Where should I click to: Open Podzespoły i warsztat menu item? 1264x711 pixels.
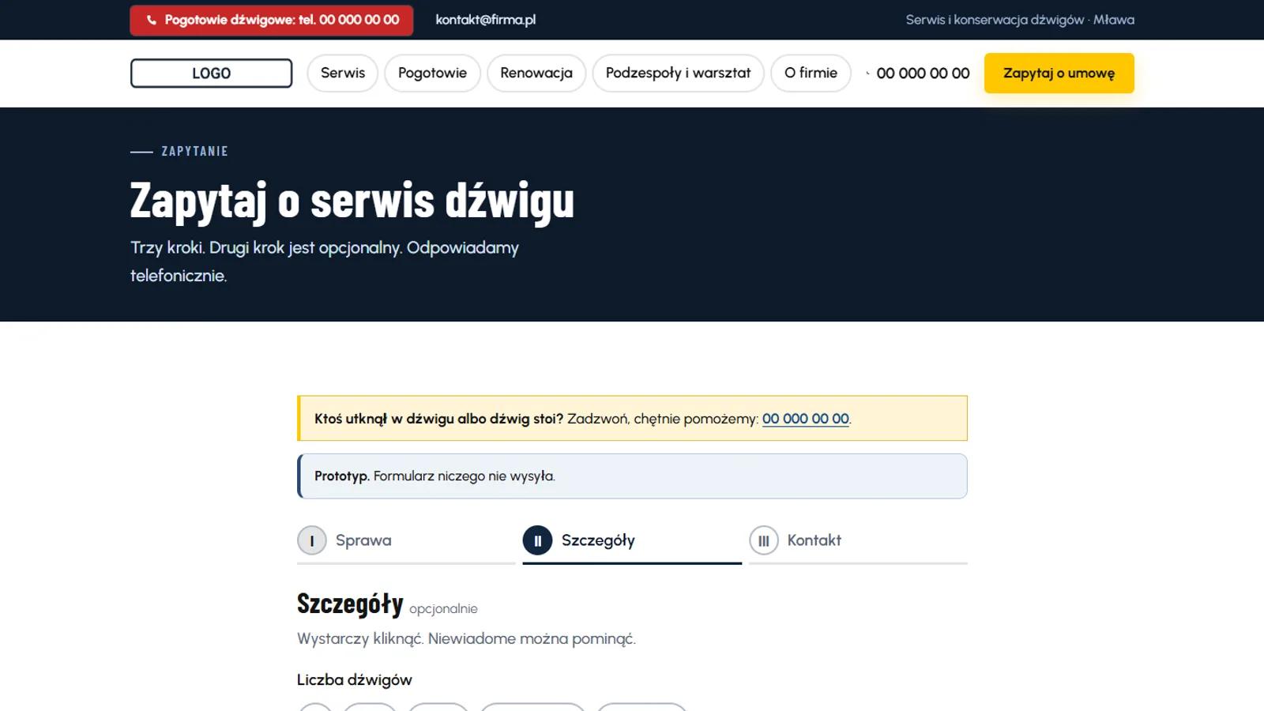click(678, 73)
